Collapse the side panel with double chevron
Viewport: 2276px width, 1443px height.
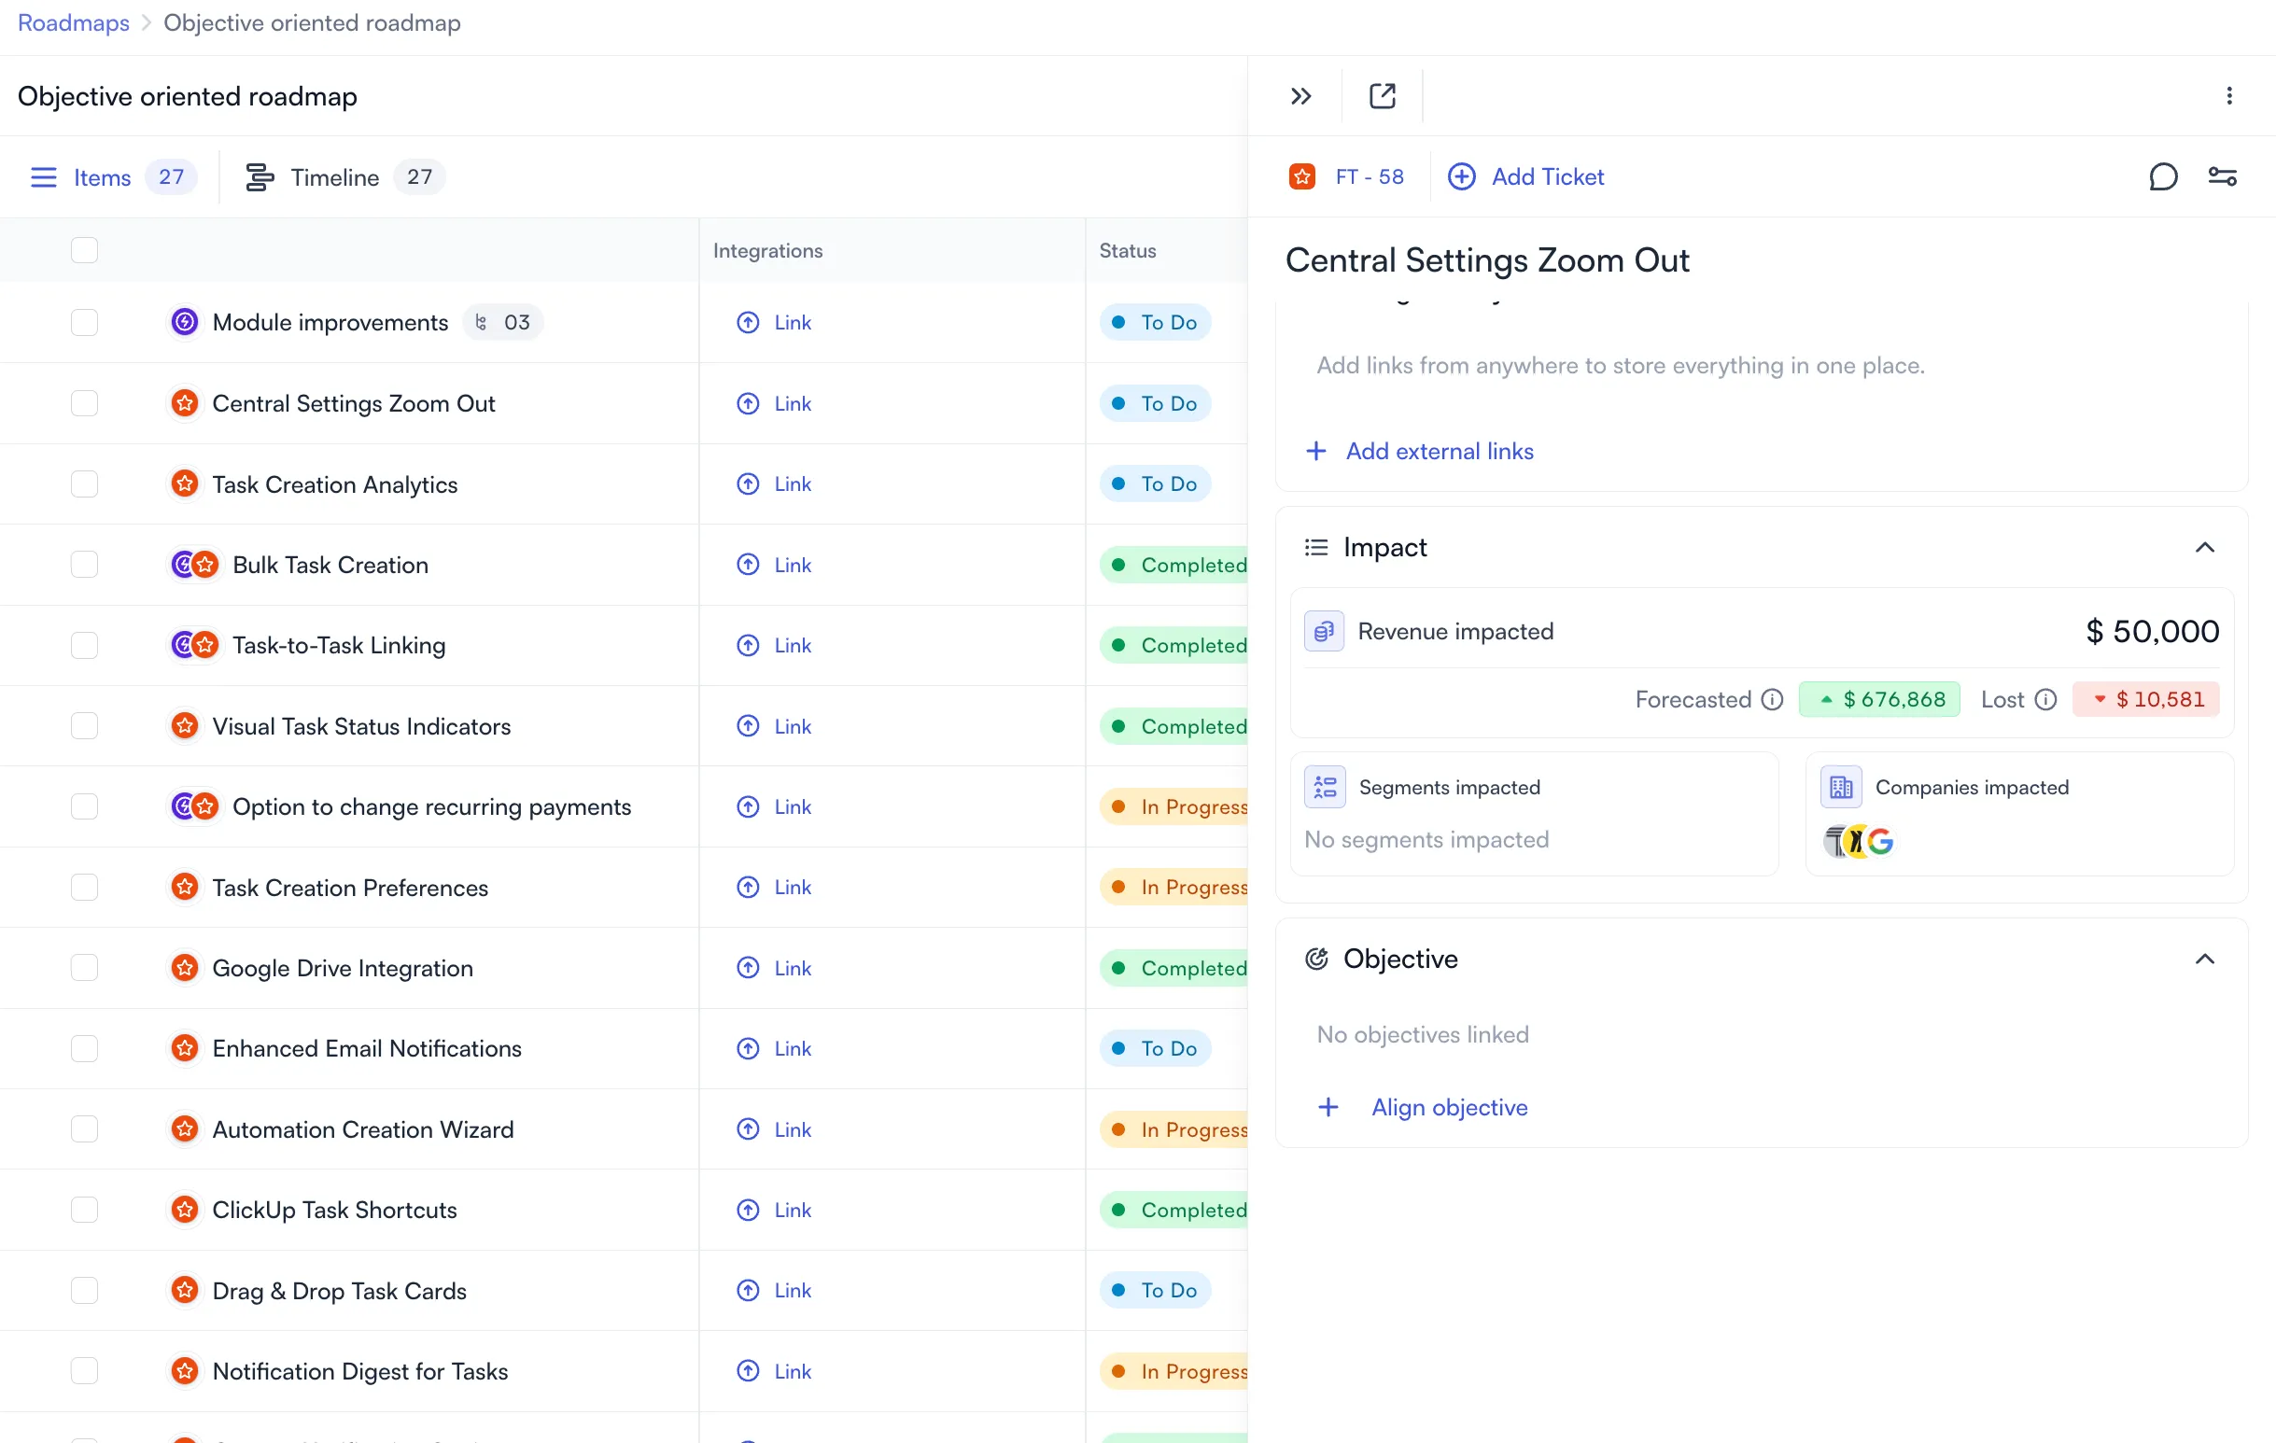[x=1300, y=95]
